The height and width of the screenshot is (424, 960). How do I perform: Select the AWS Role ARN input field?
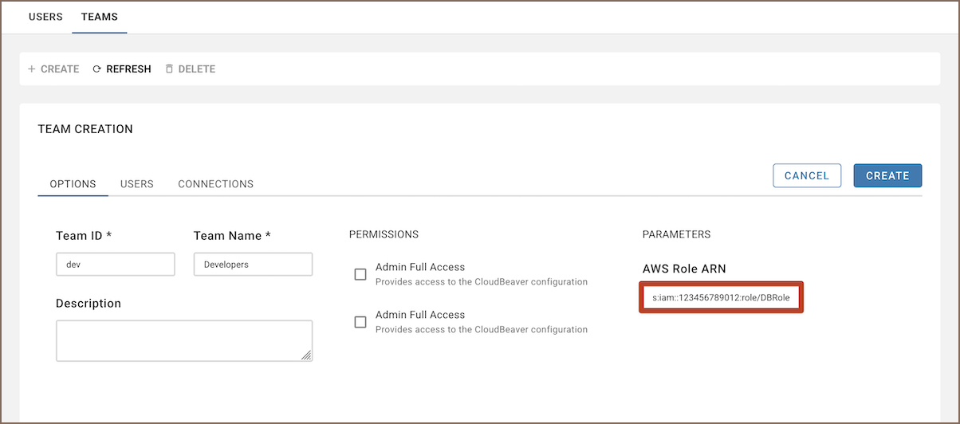coord(721,297)
